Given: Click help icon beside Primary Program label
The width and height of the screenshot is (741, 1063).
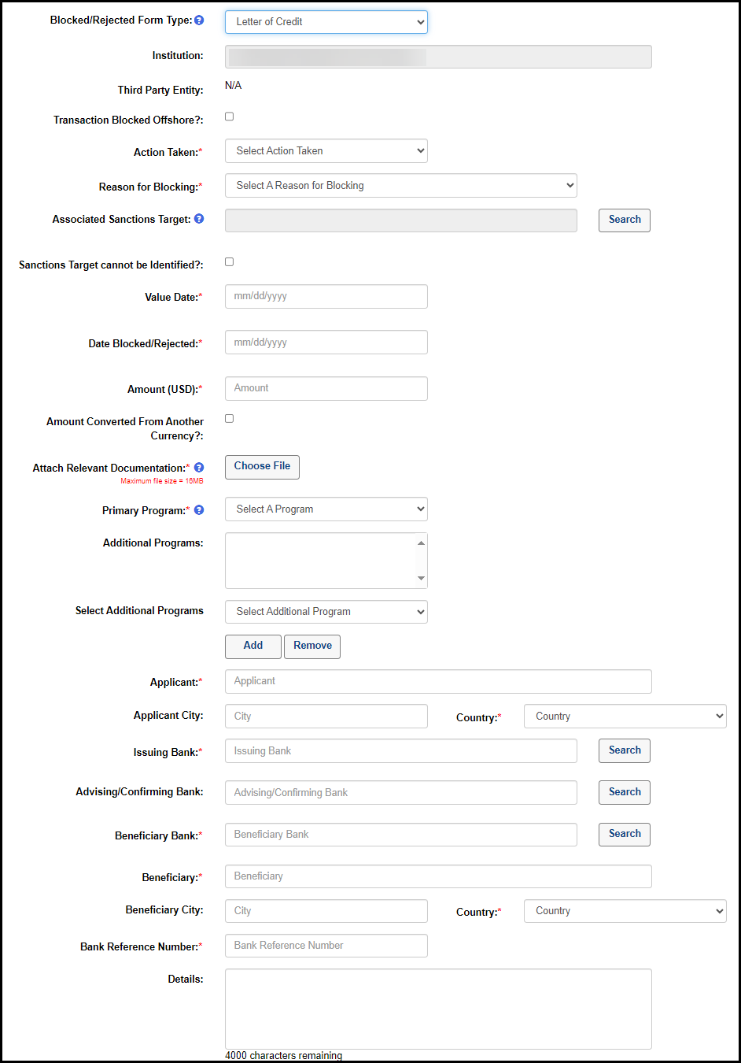Looking at the screenshot, I should 199,510.
